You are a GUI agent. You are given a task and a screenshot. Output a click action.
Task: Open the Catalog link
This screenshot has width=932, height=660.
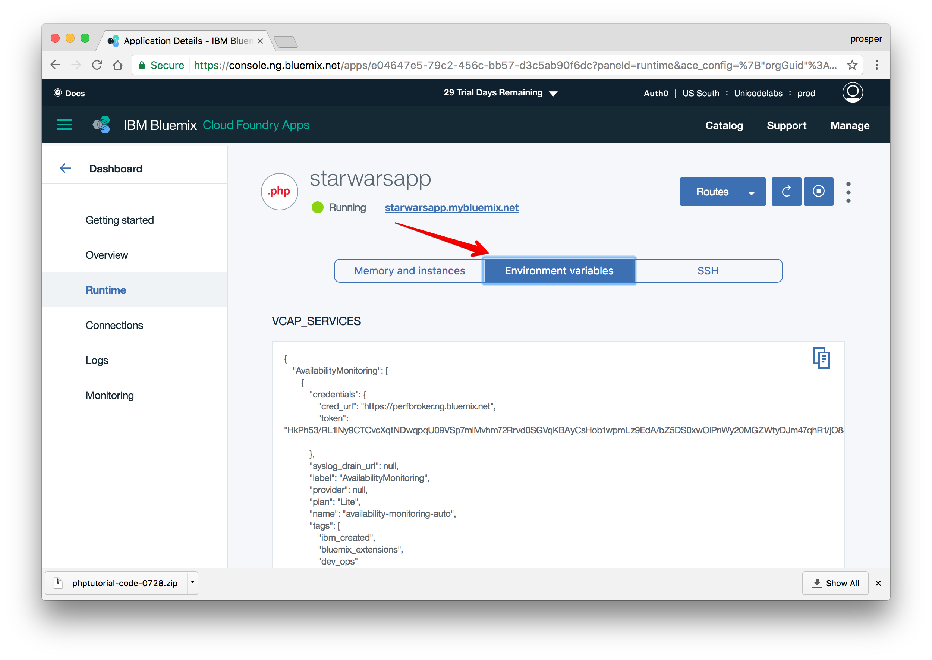(x=724, y=125)
